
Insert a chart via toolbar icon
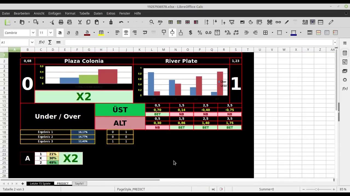[x=251, y=22]
